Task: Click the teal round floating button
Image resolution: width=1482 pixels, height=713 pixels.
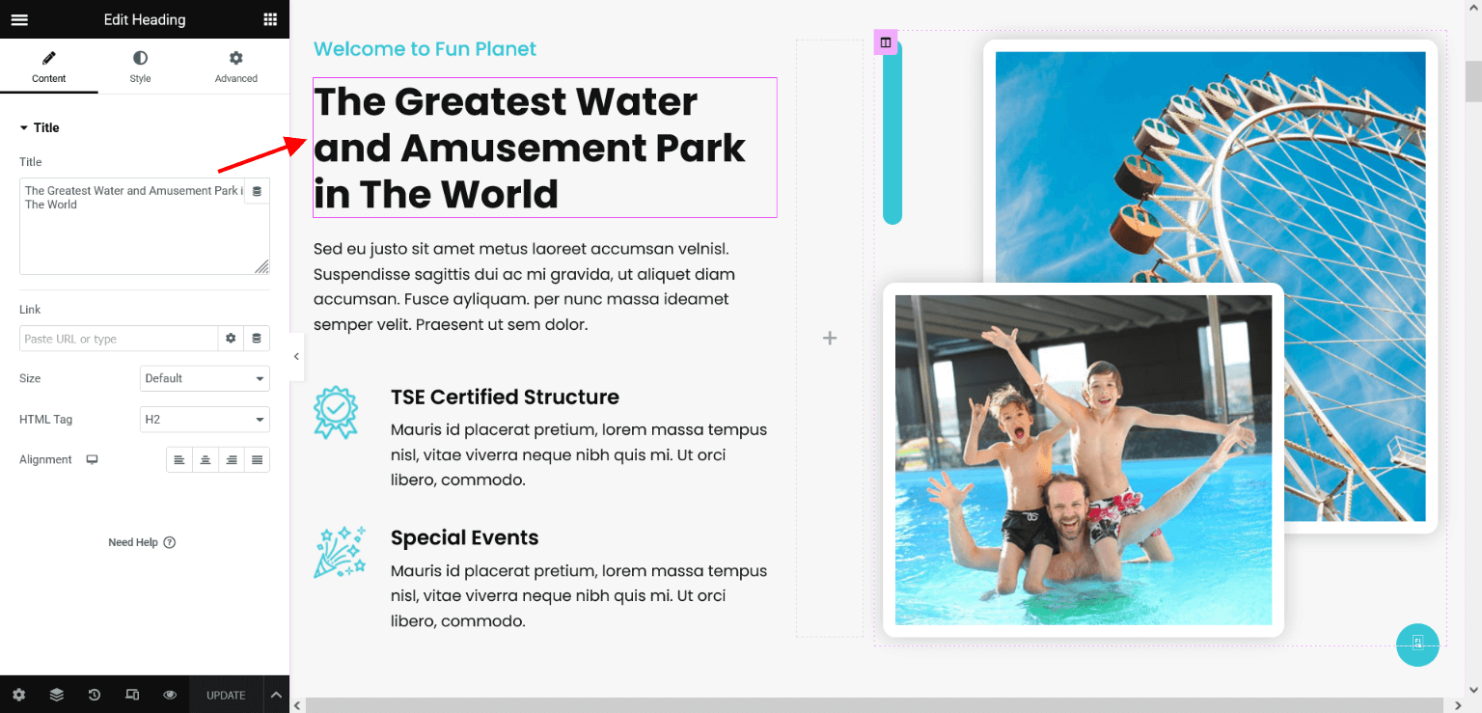Action: 1417,644
